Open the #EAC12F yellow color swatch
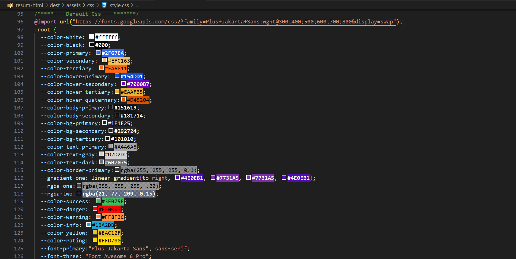 click(x=95, y=232)
